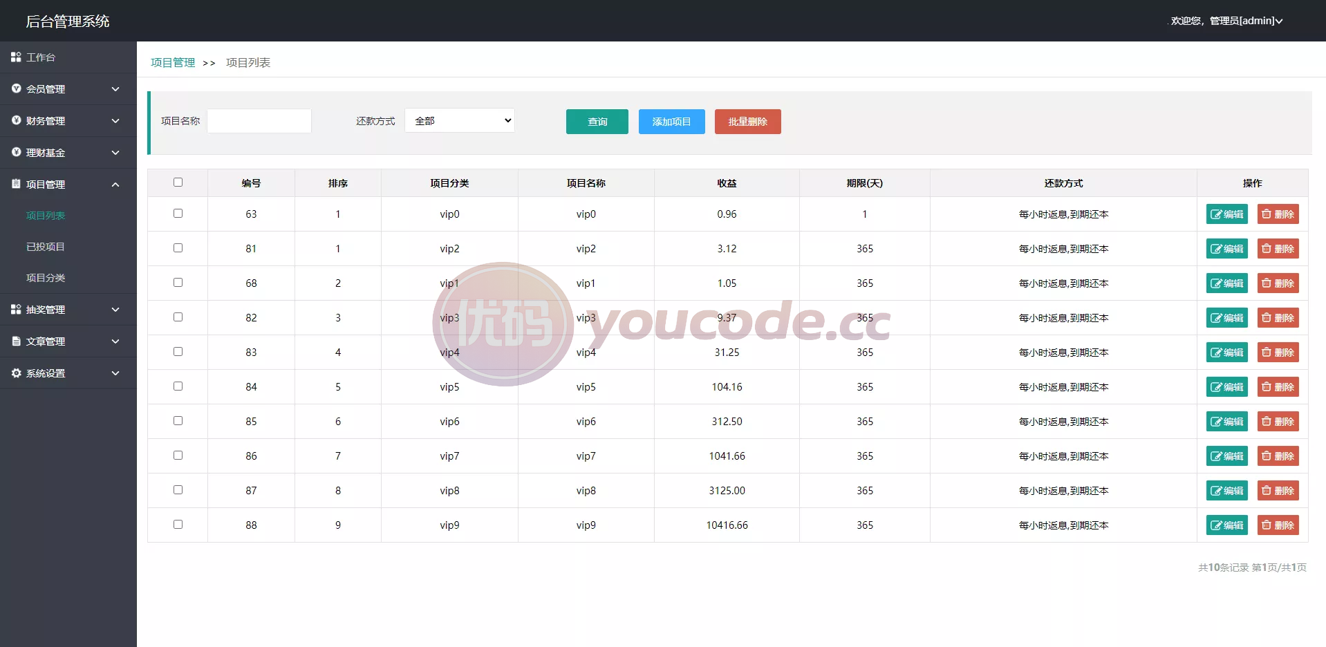This screenshot has height=647, width=1326.
Task: Collapse 项目管理 menu chevron
Action: pos(115,185)
